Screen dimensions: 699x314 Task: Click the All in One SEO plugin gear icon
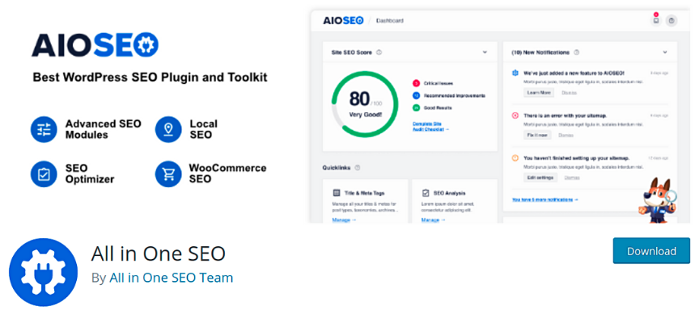[x=43, y=272]
